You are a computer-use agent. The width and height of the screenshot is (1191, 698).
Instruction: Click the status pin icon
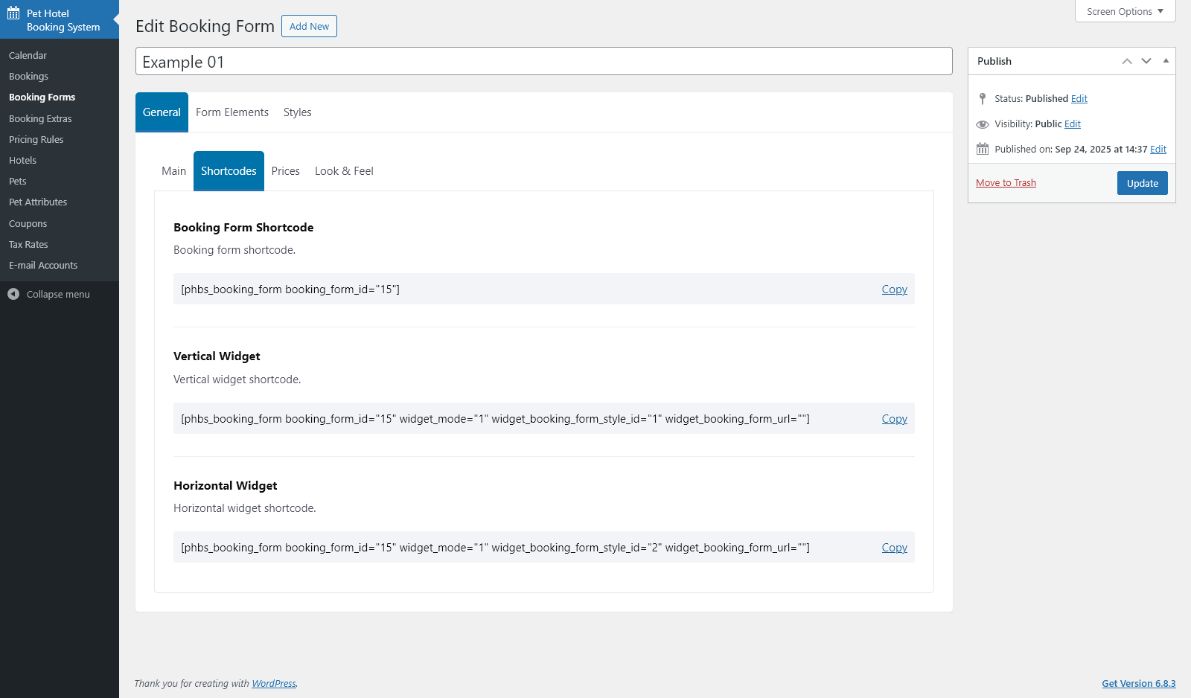coord(983,98)
